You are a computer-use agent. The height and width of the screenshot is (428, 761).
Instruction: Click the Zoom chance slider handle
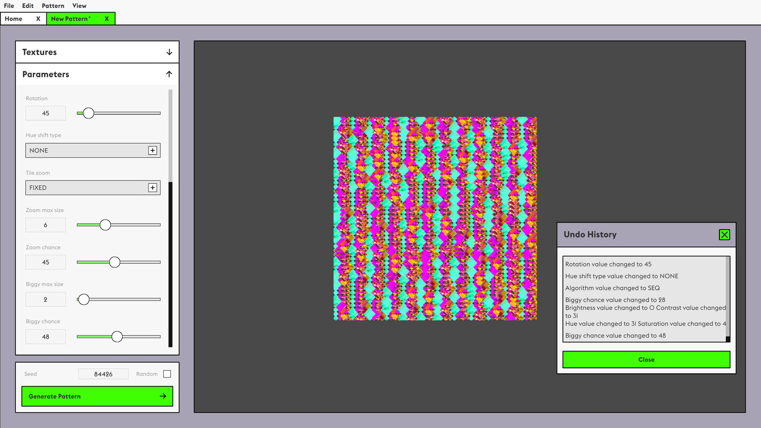(x=114, y=262)
